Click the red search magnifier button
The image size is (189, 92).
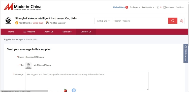(173, 21)
